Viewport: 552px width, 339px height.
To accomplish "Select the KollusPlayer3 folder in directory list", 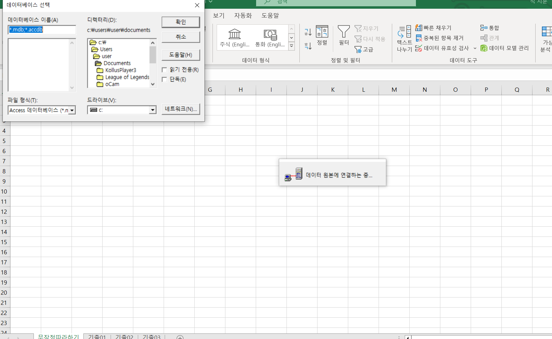I will (120, 70).
